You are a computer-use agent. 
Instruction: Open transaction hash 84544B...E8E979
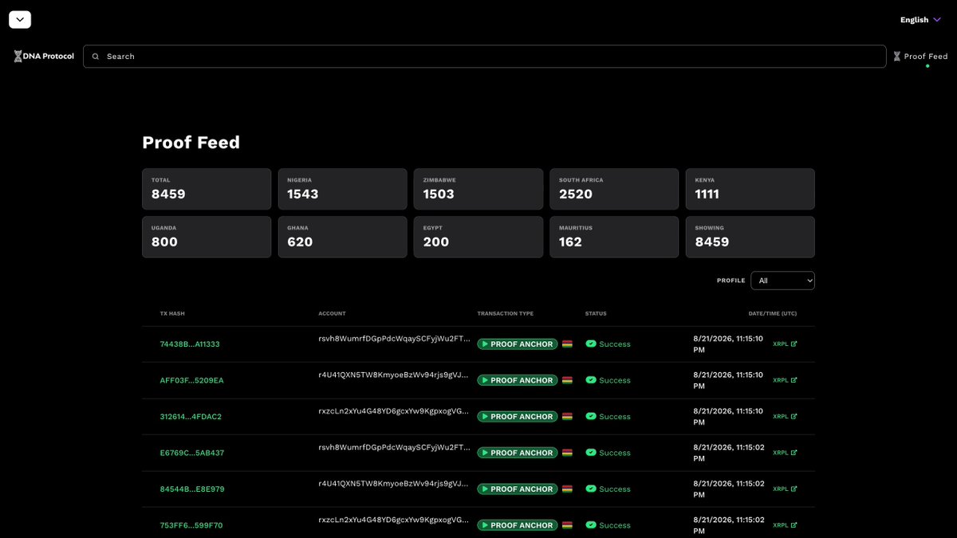click(192, 489)
